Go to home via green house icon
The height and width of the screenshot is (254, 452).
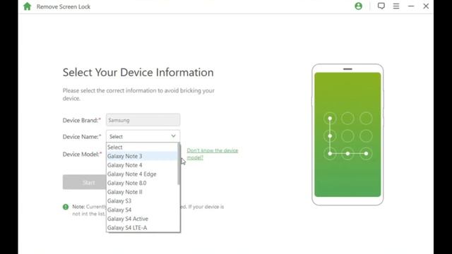coord(27,6)
